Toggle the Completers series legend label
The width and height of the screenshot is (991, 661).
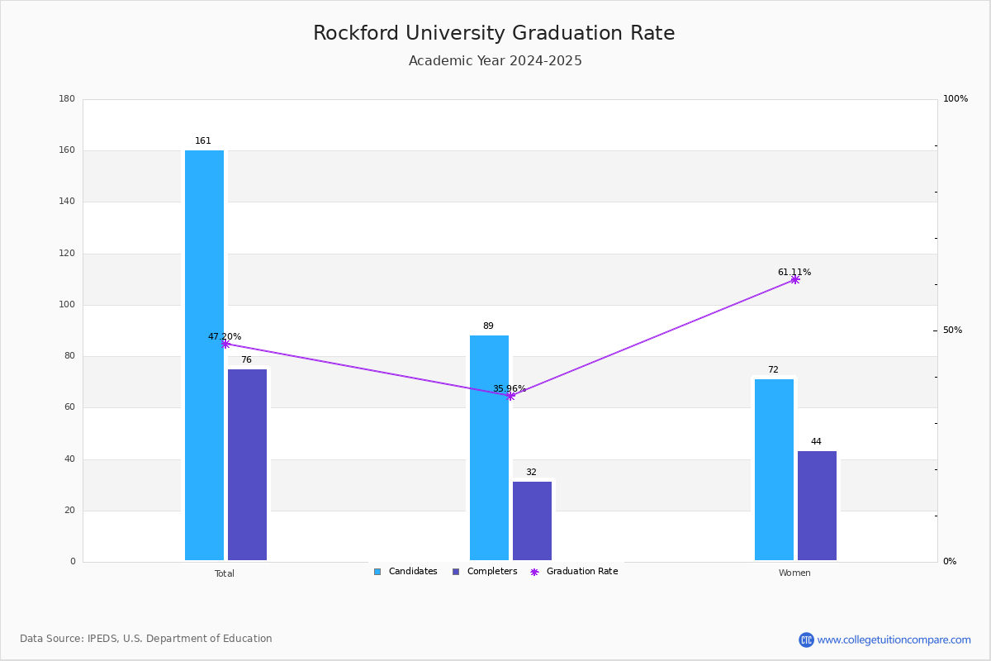coord(492,572)
